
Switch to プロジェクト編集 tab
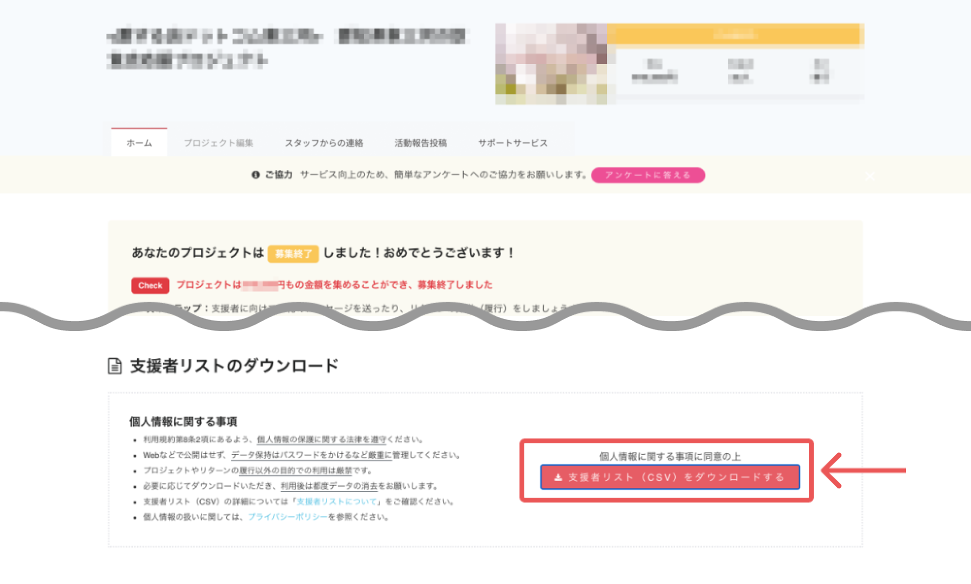click(x=218, y=143)
